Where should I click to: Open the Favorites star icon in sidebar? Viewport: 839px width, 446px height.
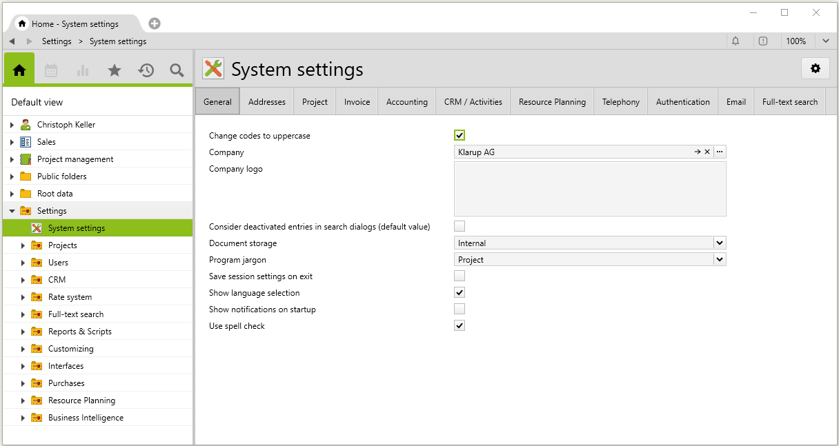(115, 70)
